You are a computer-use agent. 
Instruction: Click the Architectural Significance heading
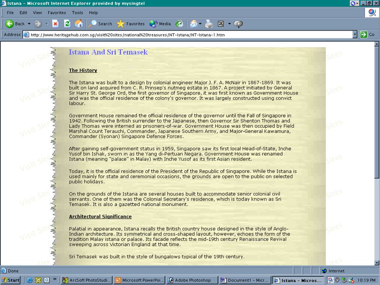point(100,217)
